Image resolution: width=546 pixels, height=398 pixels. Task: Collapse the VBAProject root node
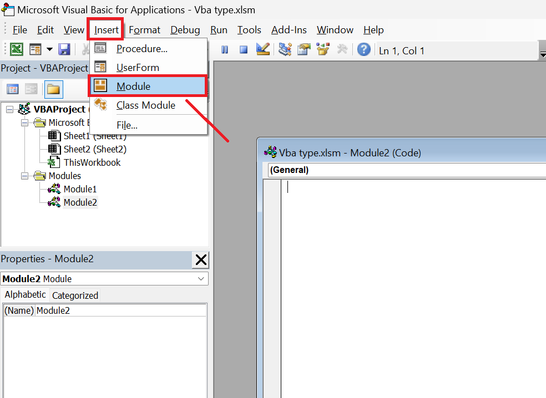point(10,110)
